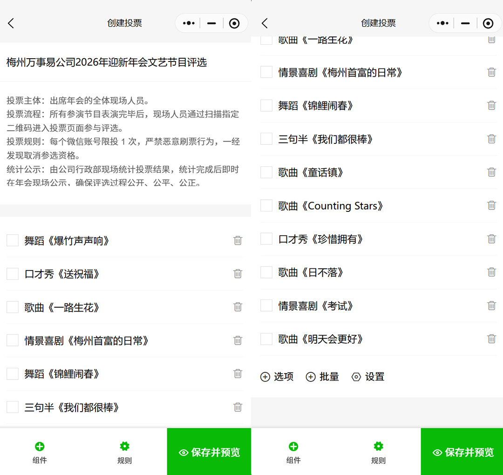The height and width of the screenshot is (475, 503).
Task: Select the 歌曲《Counting Stars》 checkbox
Action: coord(266,205)
